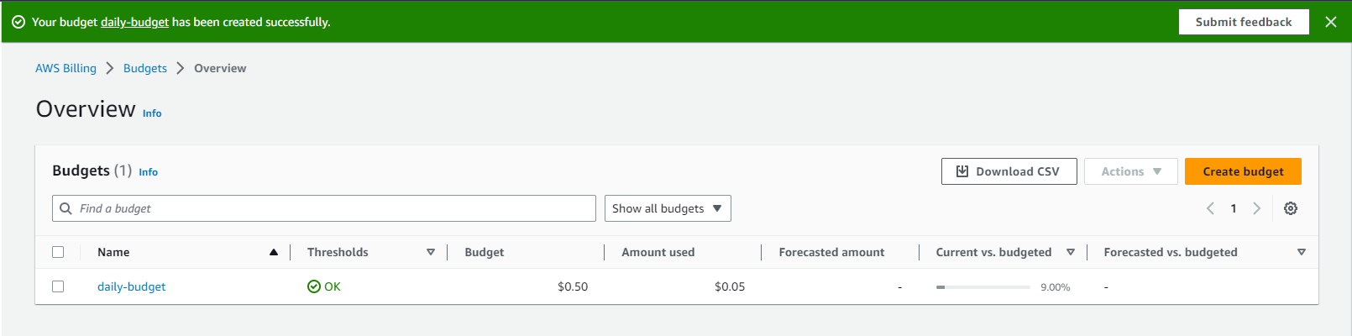
Task: Go to previous page of budgets
Action: tap(1210, 208)
